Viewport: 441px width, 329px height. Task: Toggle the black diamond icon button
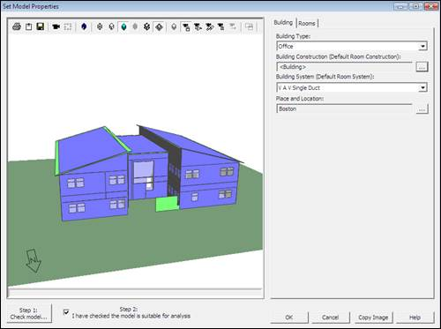tap(159, 27)
